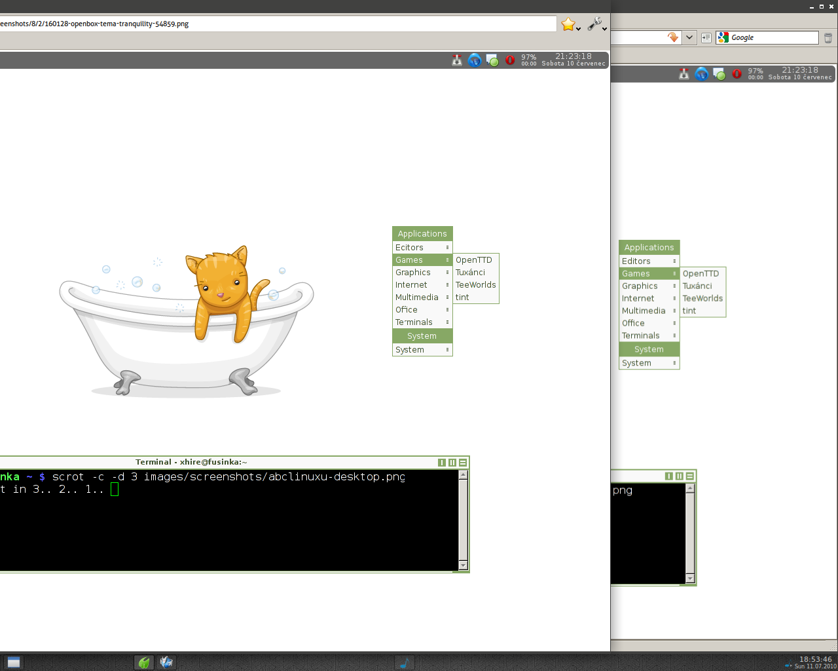Click the trash icon in the background browser toolbar
Viewport: 838px width, 671px height.
point(828,37)
